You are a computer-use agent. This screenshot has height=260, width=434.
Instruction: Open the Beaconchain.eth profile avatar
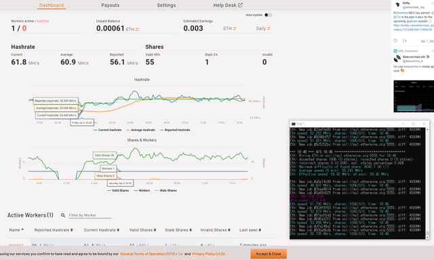[x=397, y=59]
